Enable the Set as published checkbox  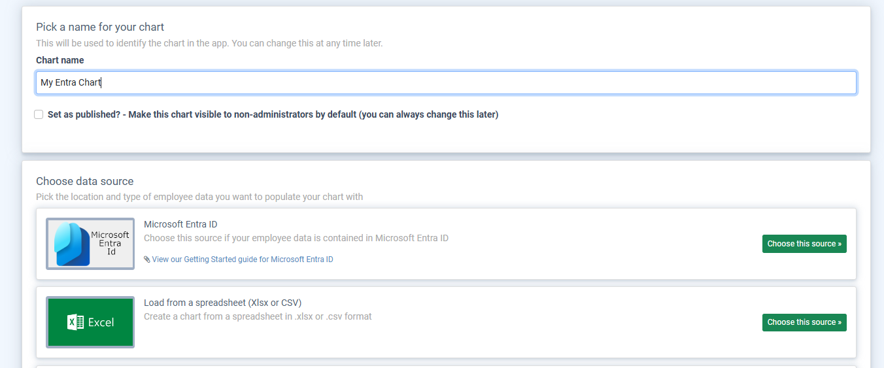(39, 114)
